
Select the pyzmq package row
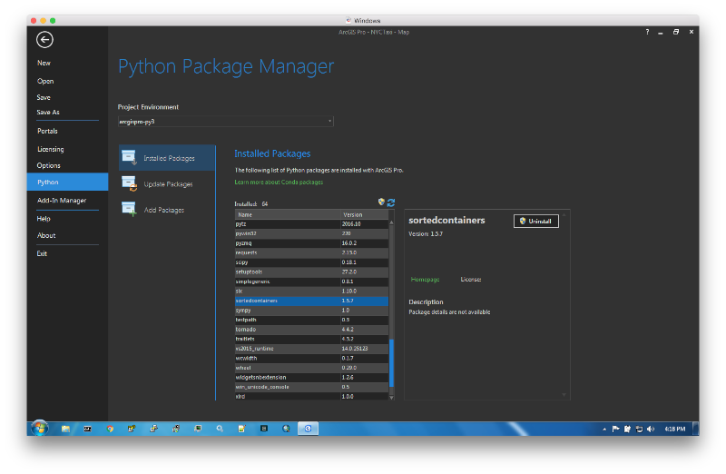(311, 243)
